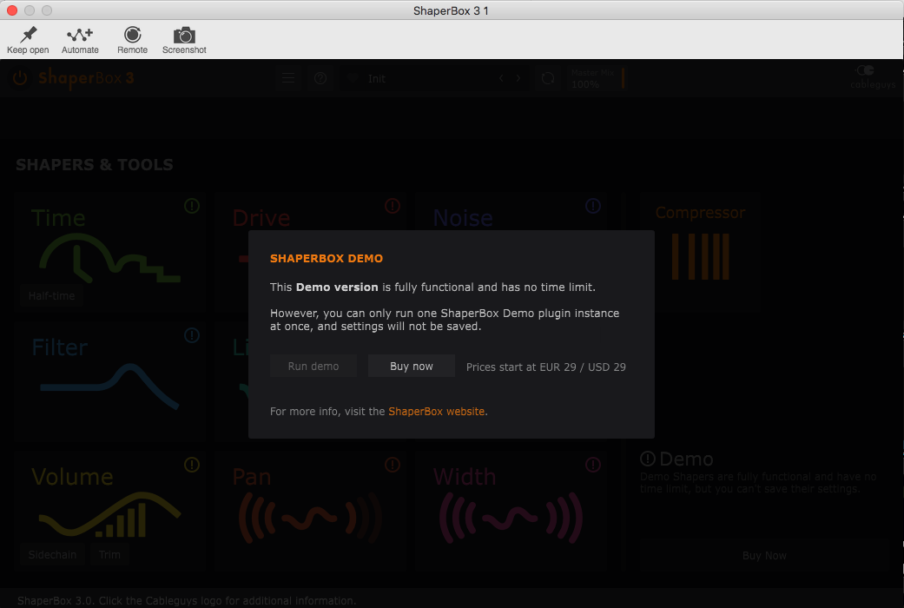Add the Compressor shaper
The image size is (904, 608).
pos(700,251)
